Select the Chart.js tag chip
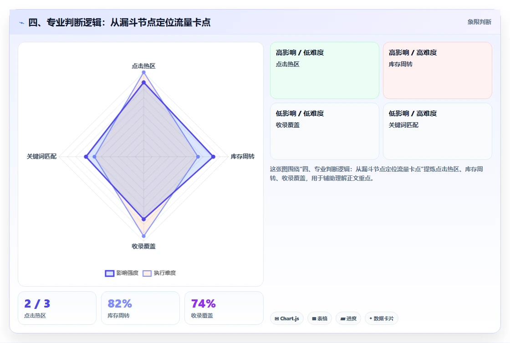Viewport: 510px width, 343px height. pos(287,318)
